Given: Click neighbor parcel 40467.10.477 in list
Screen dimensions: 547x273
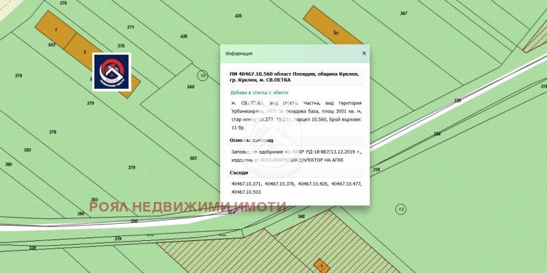Looking at the screenshot, I should coord(347,184).
